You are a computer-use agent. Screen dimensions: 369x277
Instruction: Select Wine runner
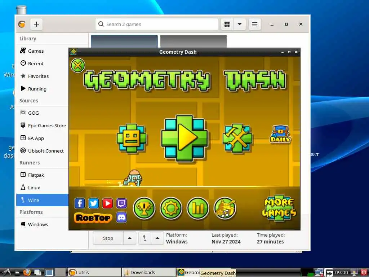tap(43, 200)
